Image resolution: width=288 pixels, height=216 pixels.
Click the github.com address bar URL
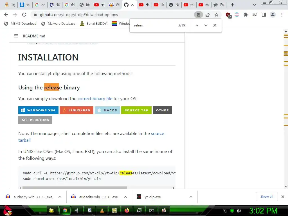(x=79, y=15)
